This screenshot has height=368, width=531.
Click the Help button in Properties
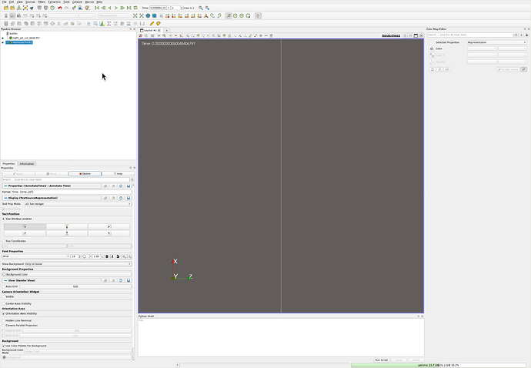tap(118, 173)
